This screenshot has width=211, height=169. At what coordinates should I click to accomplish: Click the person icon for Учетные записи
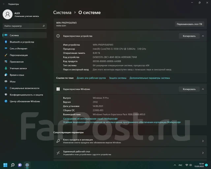coord(6,68)
